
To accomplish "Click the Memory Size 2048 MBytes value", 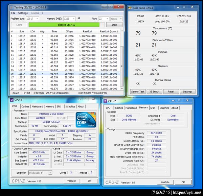I will (x=129, y=120).
